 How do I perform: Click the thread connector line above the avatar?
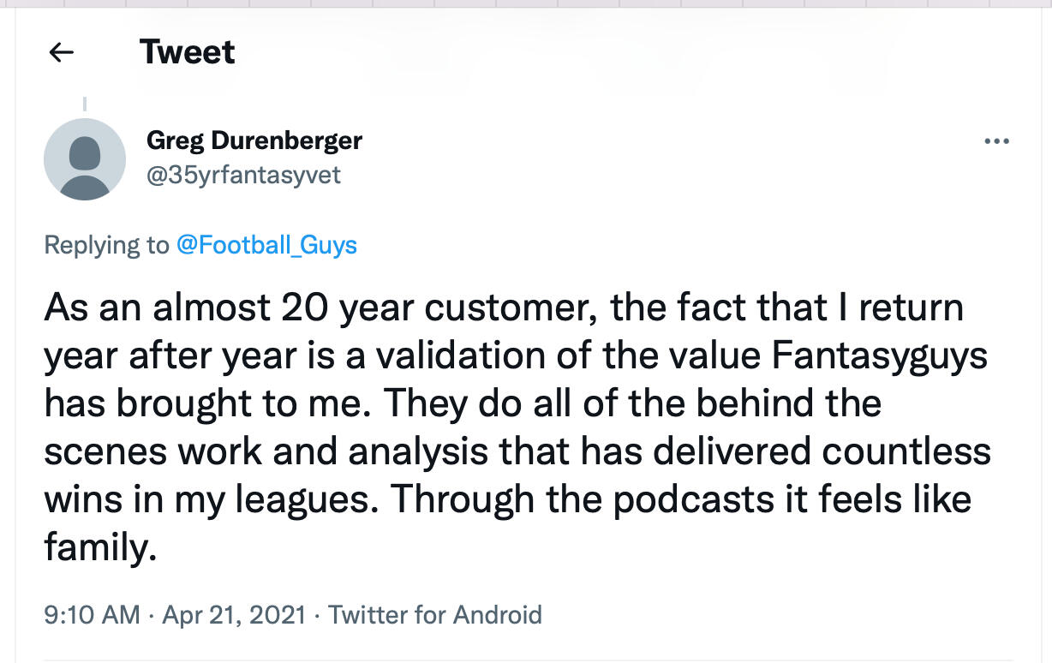[85, 104]
